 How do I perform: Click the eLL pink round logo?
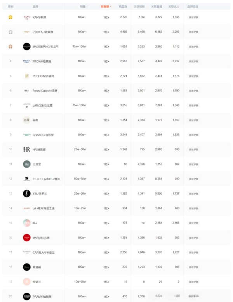point(26,223)
